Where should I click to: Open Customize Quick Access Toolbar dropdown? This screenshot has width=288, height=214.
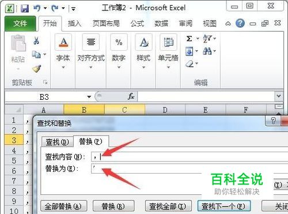[73, 9]
